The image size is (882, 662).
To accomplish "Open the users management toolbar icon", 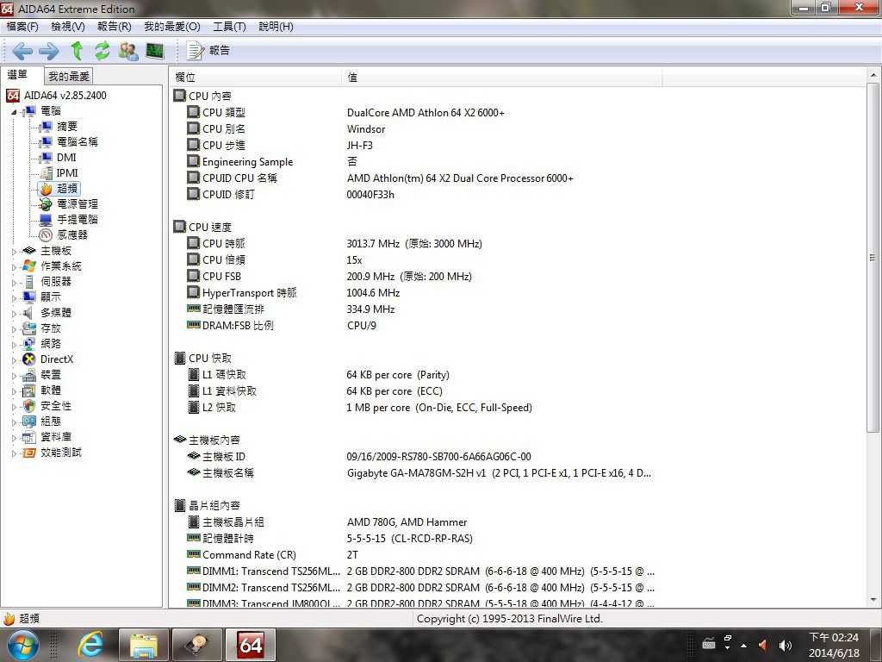I will pyautogui.click(x=129, y=51).
